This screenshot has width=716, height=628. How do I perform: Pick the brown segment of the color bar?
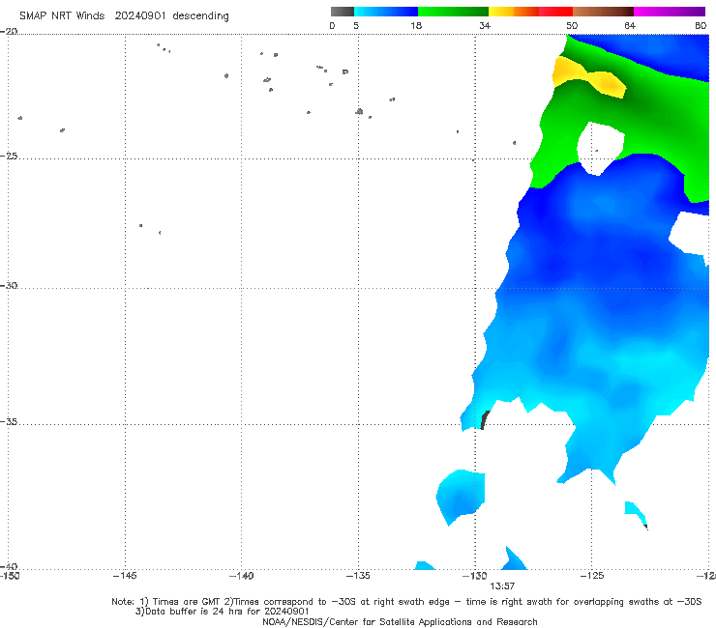pos(603,12)
